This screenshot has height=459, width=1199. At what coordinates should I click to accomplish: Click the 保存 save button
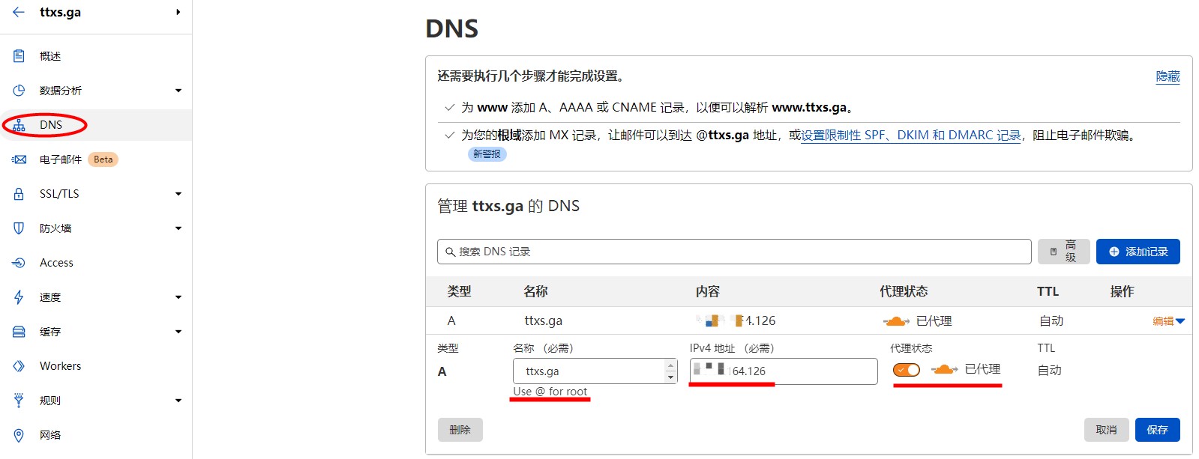tap(1157, 430)
